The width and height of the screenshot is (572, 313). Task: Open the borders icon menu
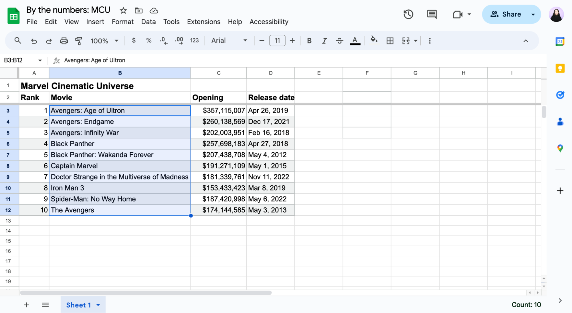click(390, 41)
